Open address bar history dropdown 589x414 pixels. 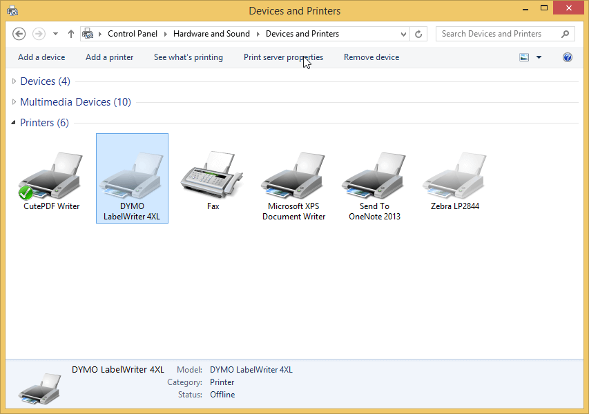click(403, 34)
